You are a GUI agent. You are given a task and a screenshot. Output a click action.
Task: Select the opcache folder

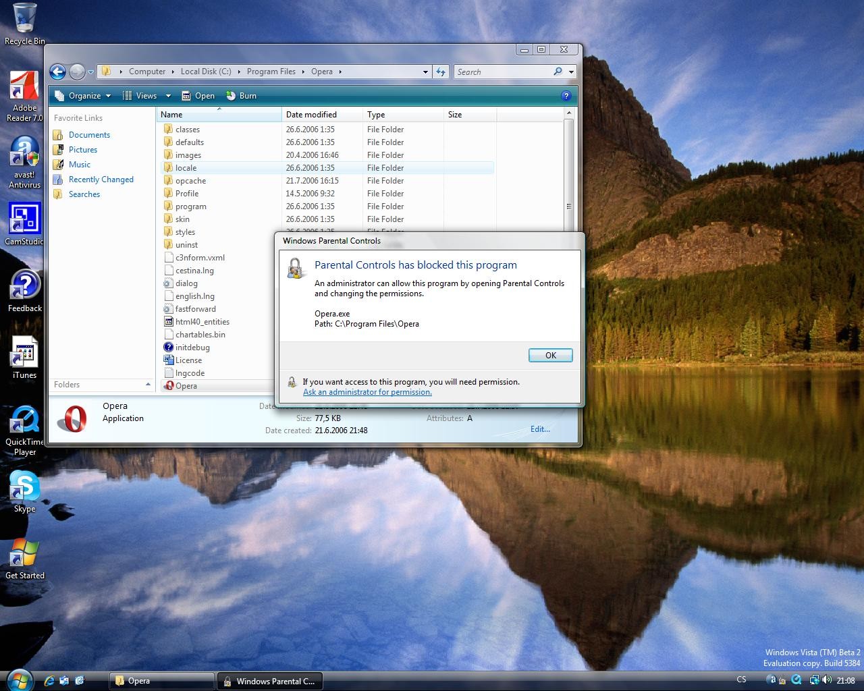(x=184, y=181)
